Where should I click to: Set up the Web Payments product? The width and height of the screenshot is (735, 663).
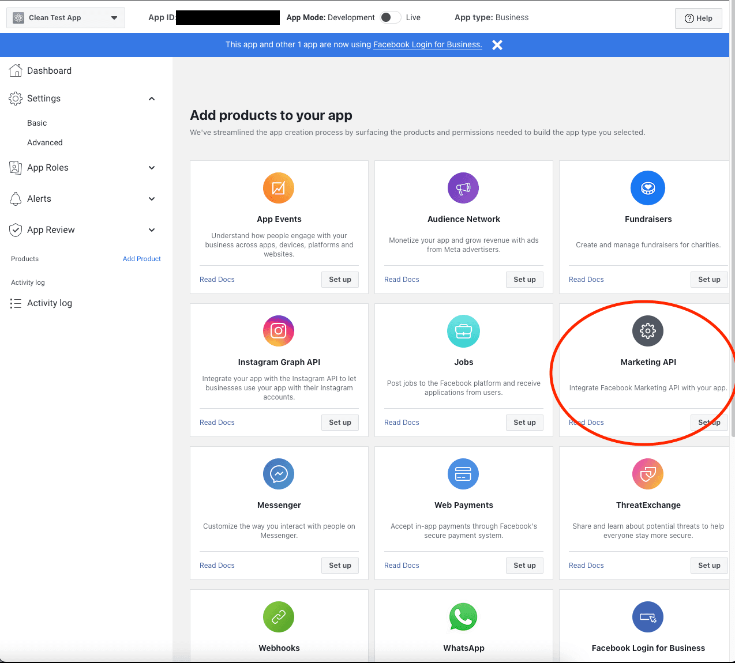pyautogui.click(x=524, y=566)
